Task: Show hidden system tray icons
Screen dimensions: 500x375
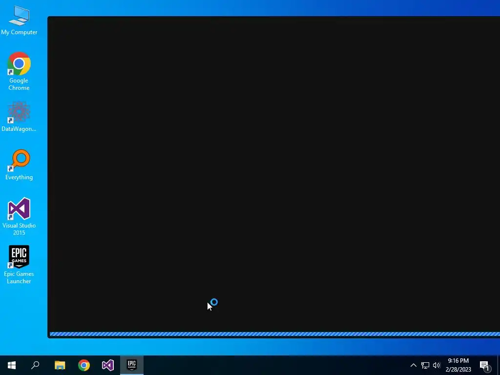Action: click(x=413, y=365)
